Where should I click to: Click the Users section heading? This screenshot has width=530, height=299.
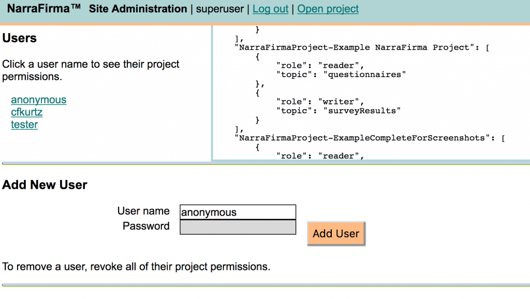[x=20, y=38]
